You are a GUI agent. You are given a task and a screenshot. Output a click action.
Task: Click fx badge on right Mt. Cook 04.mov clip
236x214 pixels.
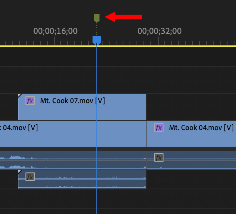159,127
